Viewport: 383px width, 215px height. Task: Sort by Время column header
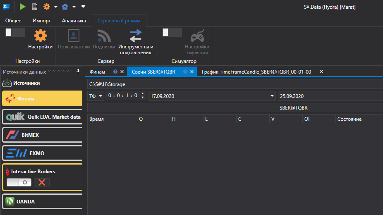[113, 119]
